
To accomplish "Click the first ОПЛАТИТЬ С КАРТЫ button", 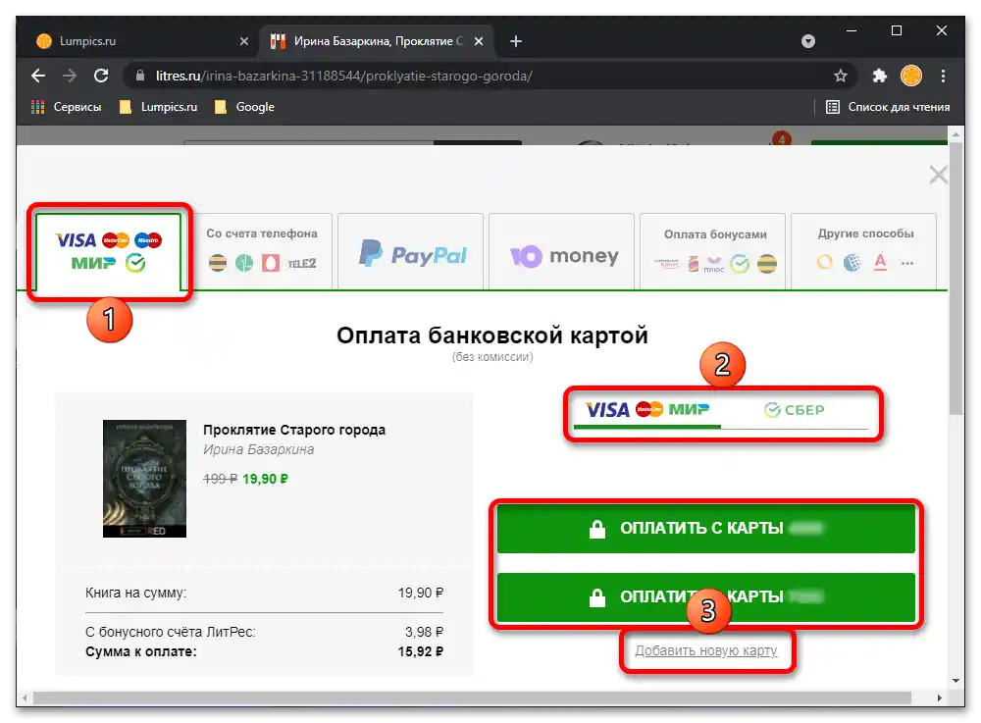I will [x=705, y=529].
